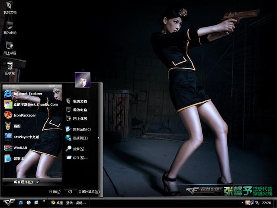Open the 画图 (Paint) program
The width and height of the screenshot is (277, 208).
tap(16, 126)
